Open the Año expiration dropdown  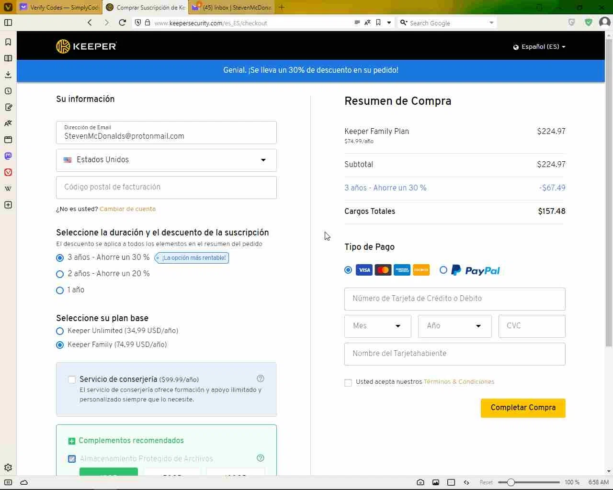pyautogui.click(x=455, y=326)
